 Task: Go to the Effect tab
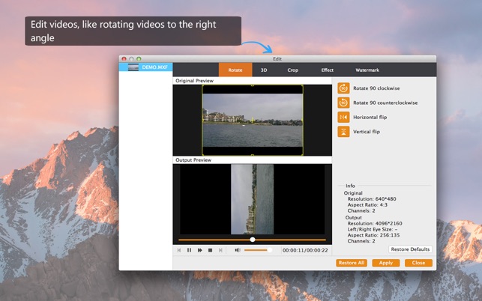point(327,70)
